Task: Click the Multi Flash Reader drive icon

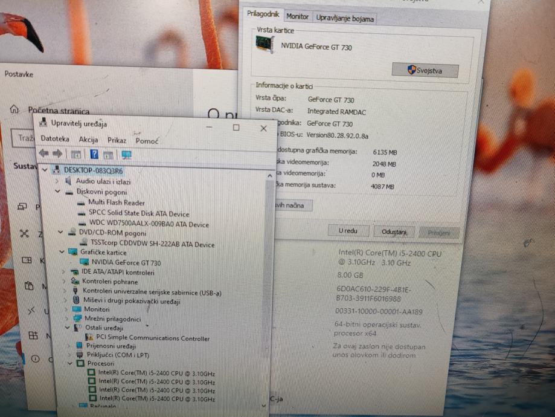Action: (81, 203)
